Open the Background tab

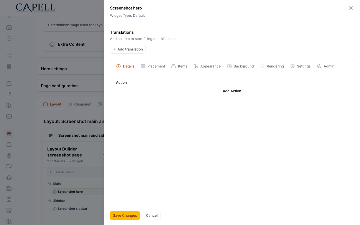[240, 66]
